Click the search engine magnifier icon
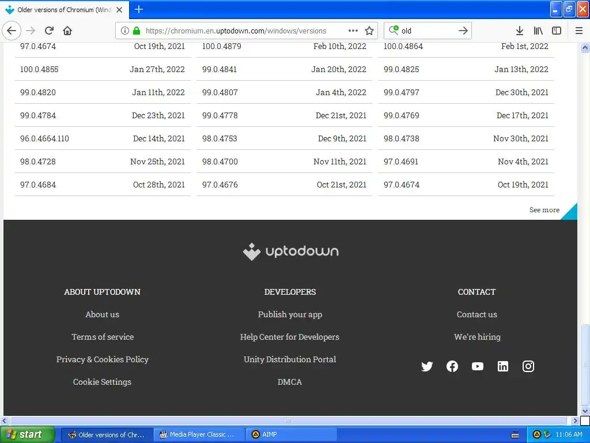The image size is (590, 443). click(394, 30)
